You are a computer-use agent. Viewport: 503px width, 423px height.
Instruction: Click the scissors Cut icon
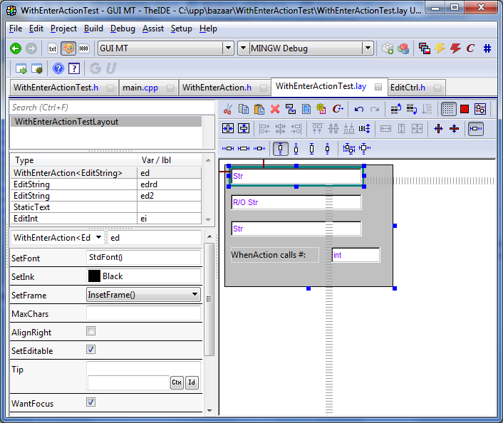tap(228, 109)
